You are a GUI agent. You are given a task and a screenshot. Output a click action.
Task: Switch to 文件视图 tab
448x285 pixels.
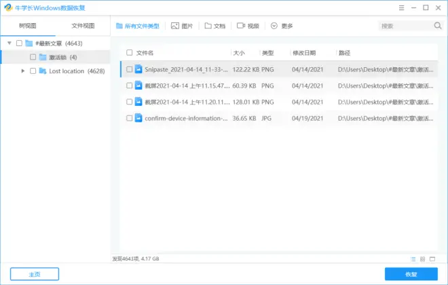point(83,26)
